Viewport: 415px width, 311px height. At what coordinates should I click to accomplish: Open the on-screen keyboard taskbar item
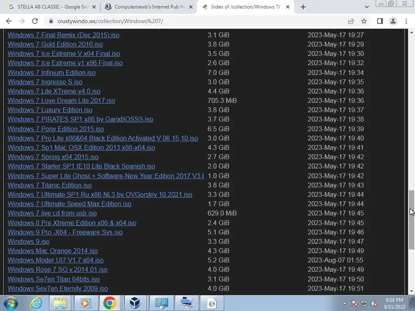pos(186,303)
